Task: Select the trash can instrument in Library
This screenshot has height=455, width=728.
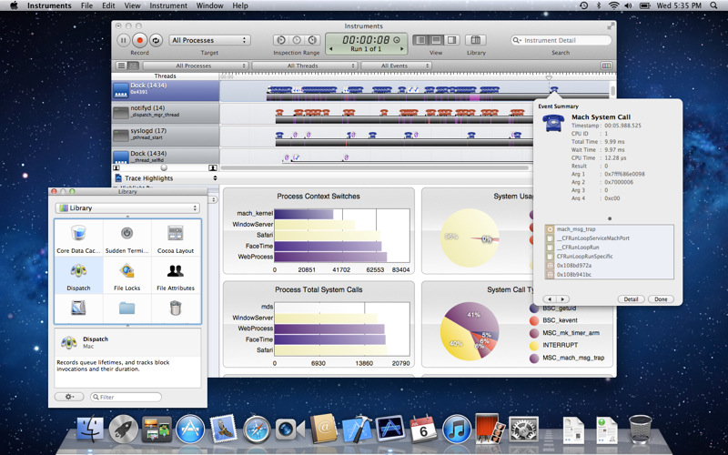Action: pos(176,308)
